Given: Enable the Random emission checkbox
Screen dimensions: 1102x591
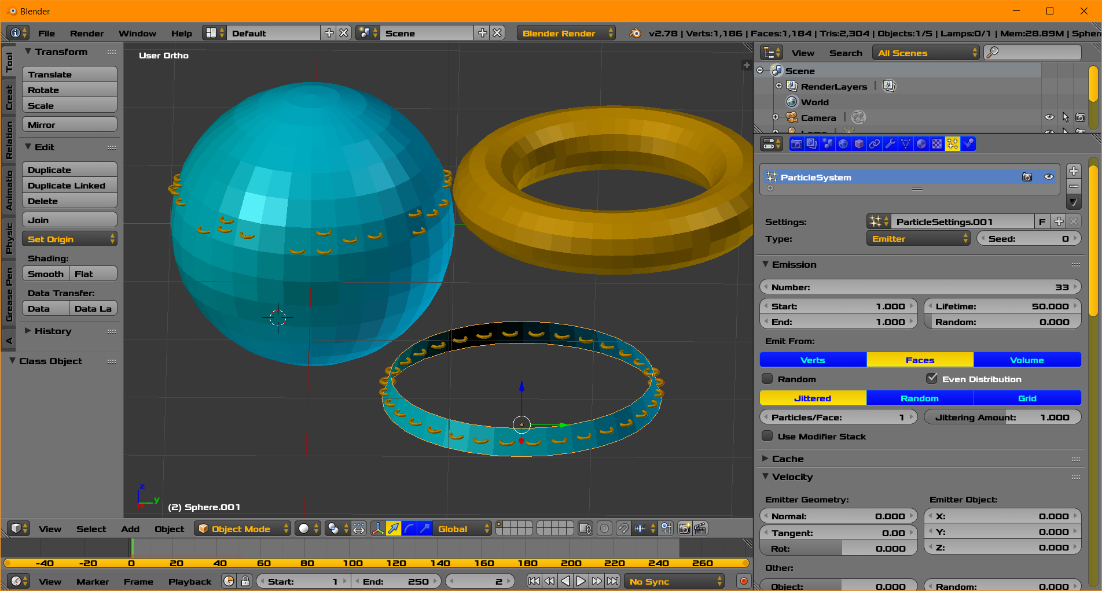Looking at the screenshot, I should (x=767, y=379).
